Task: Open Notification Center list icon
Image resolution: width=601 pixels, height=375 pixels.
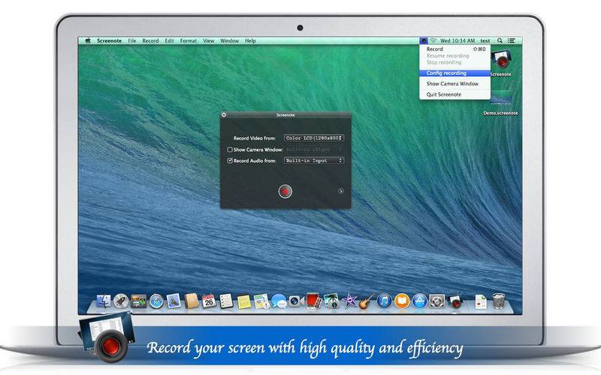Action: 512,40
